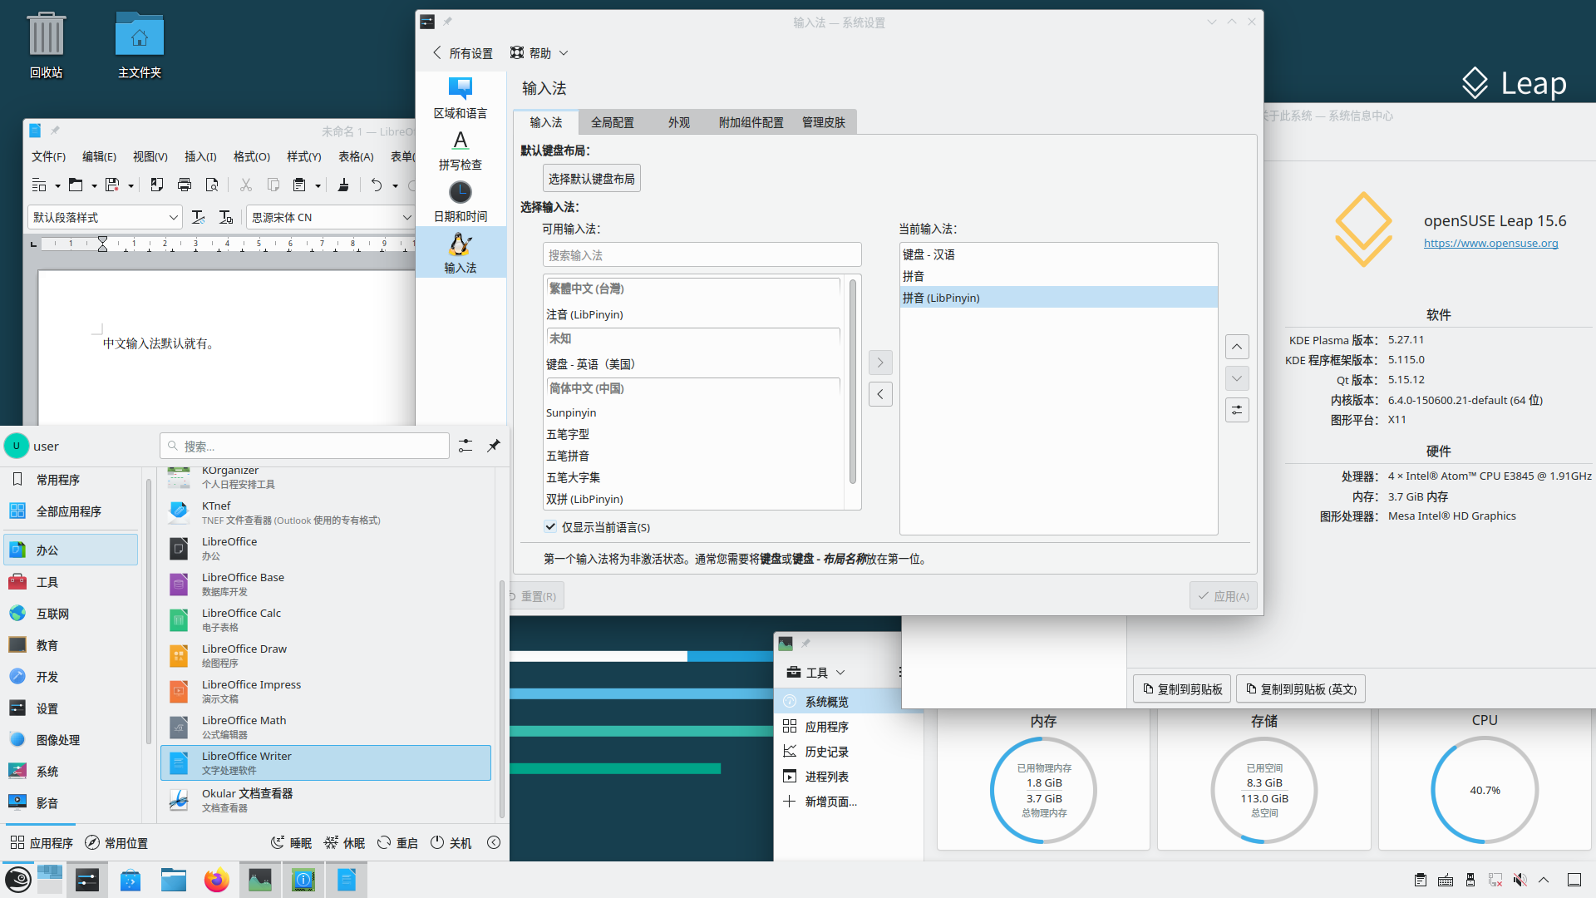Go back to 所有设置
Image resolution: width=1596 pixels, height=898 pixels.
pos(463,53)
